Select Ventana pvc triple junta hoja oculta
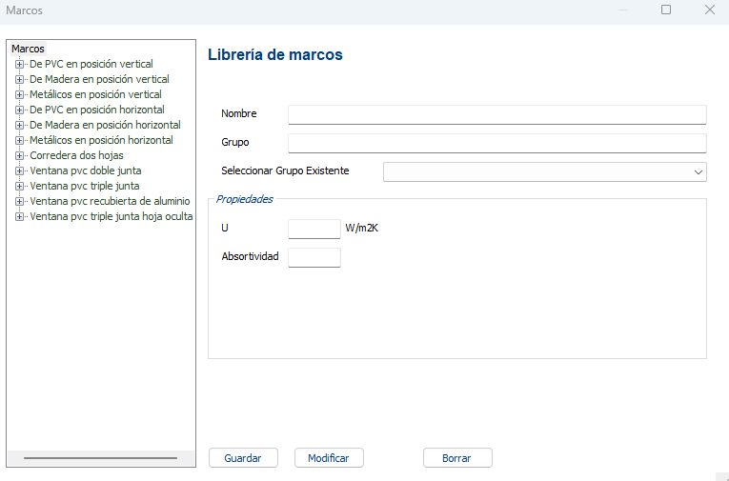 pos(111,216)
